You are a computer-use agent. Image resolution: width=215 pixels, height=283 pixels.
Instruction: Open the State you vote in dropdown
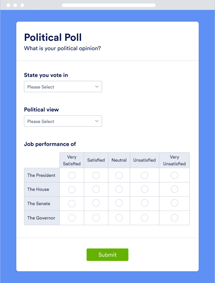tap(63, 86)
